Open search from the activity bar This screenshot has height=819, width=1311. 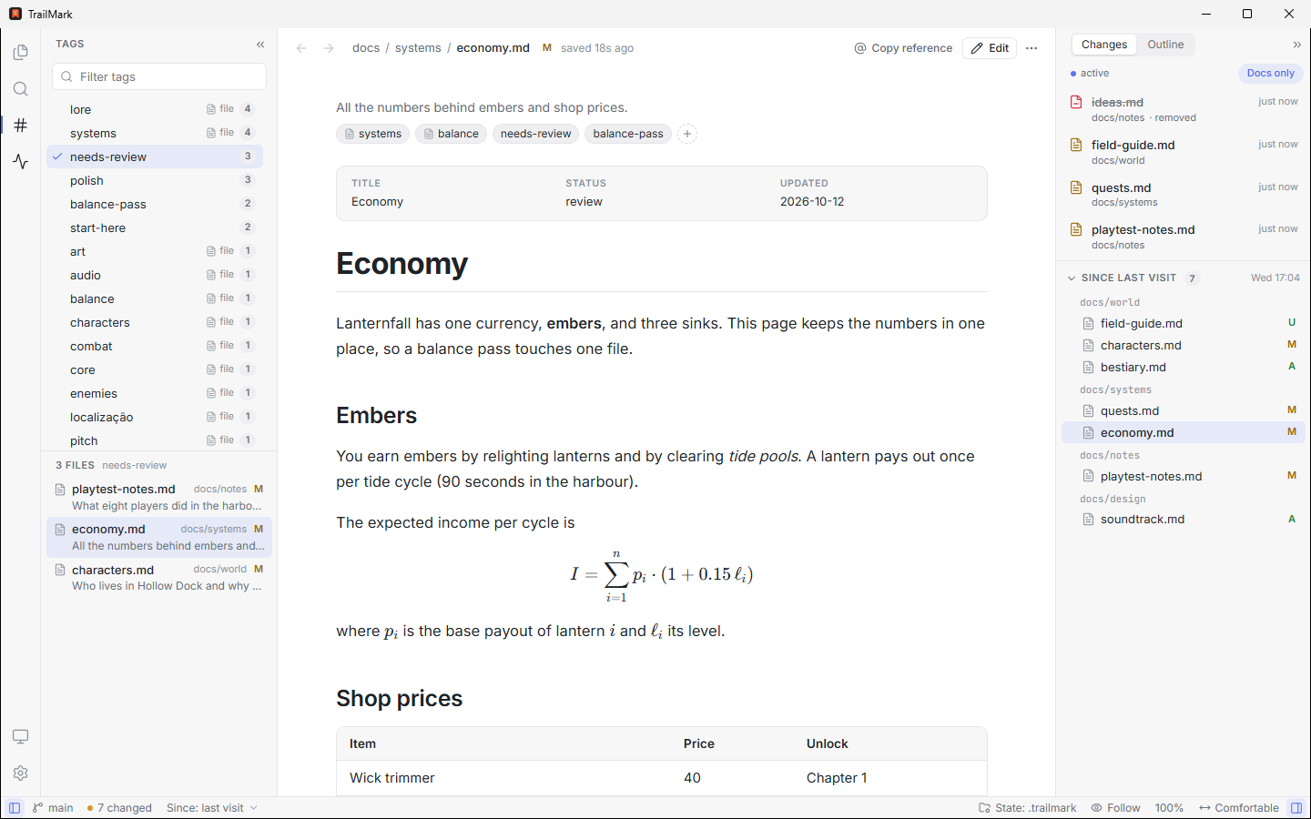[21, 89]
